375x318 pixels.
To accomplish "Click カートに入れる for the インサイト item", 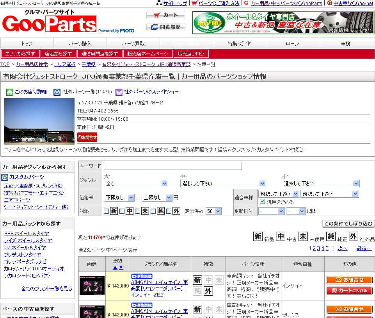I will pos(350,291).
